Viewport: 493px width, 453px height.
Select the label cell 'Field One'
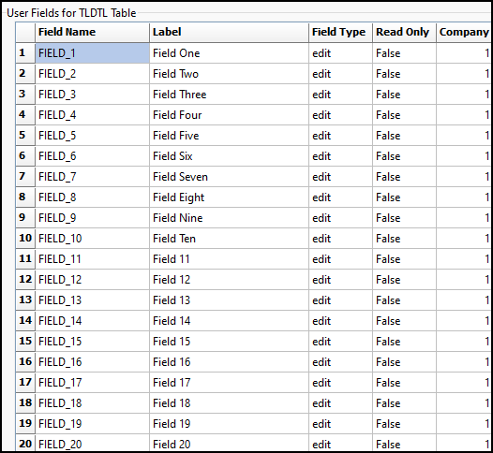point(230,53)
